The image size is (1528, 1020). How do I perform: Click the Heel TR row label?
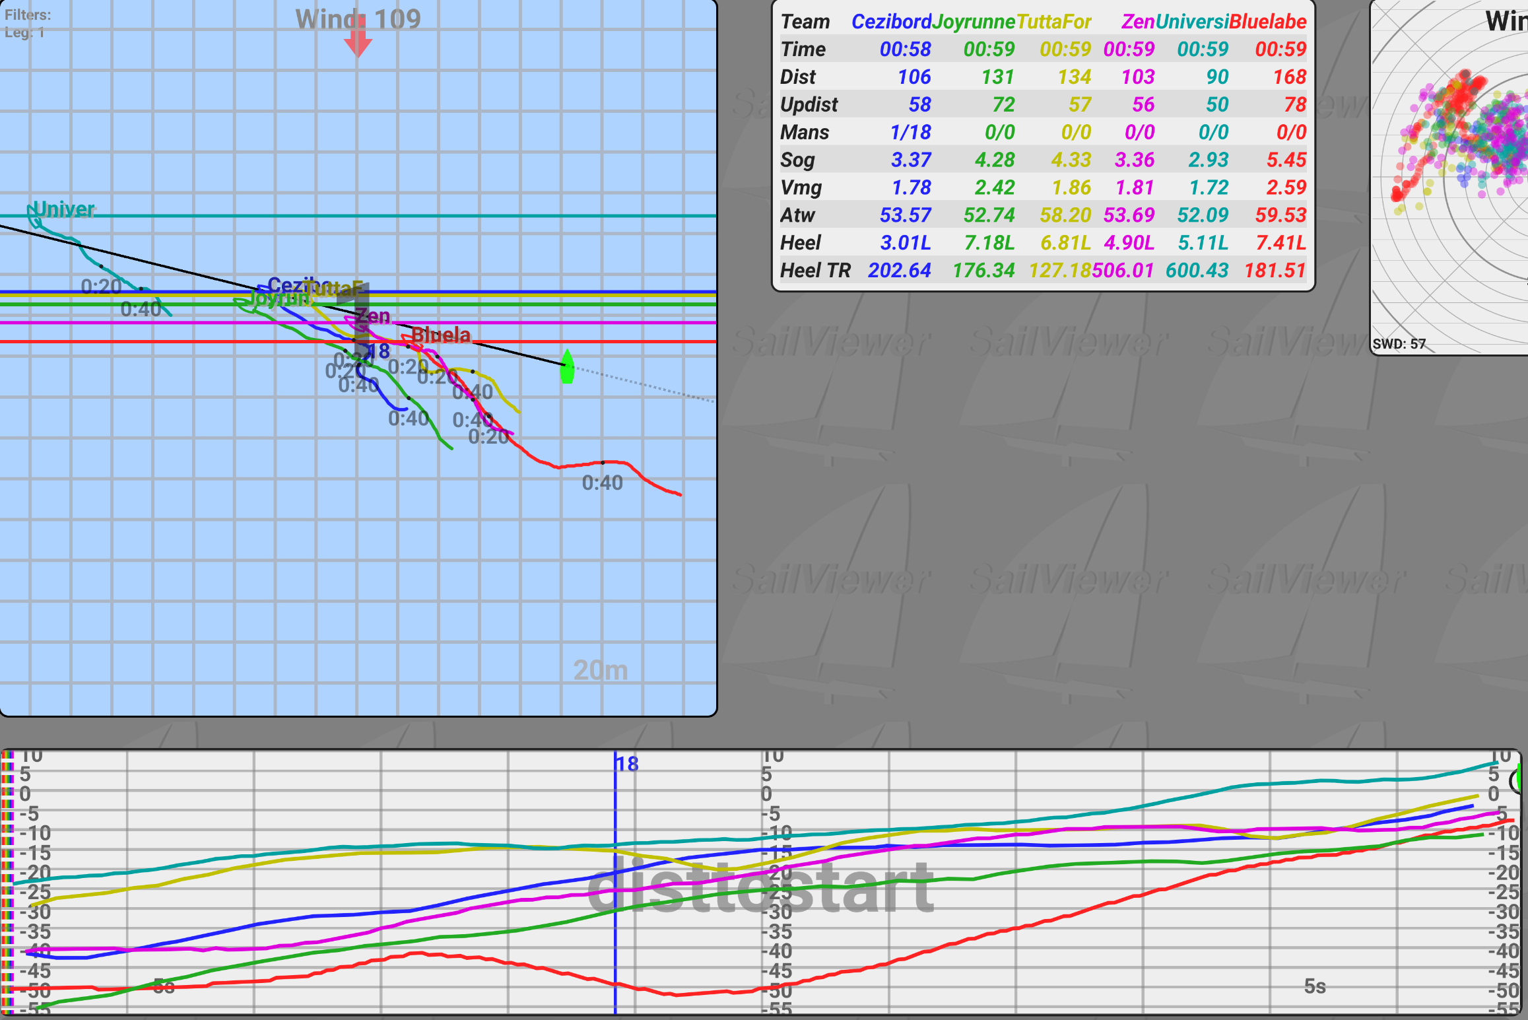(814, 270)
